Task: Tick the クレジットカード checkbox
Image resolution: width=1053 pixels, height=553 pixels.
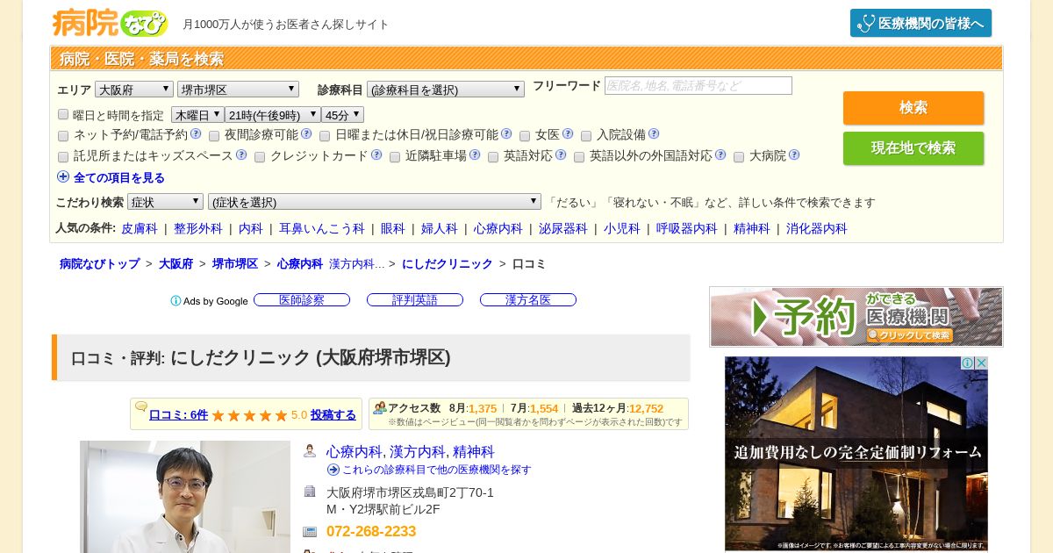Action: (x=260, y=157)
